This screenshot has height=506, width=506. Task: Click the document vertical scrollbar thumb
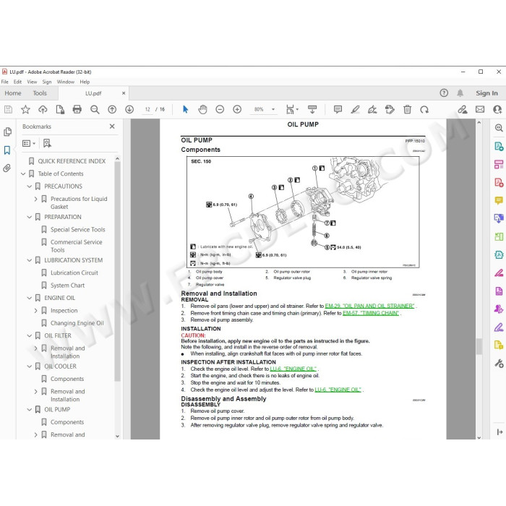click(479, 346)
